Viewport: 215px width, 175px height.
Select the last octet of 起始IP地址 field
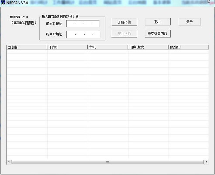(x=96, y=24)
